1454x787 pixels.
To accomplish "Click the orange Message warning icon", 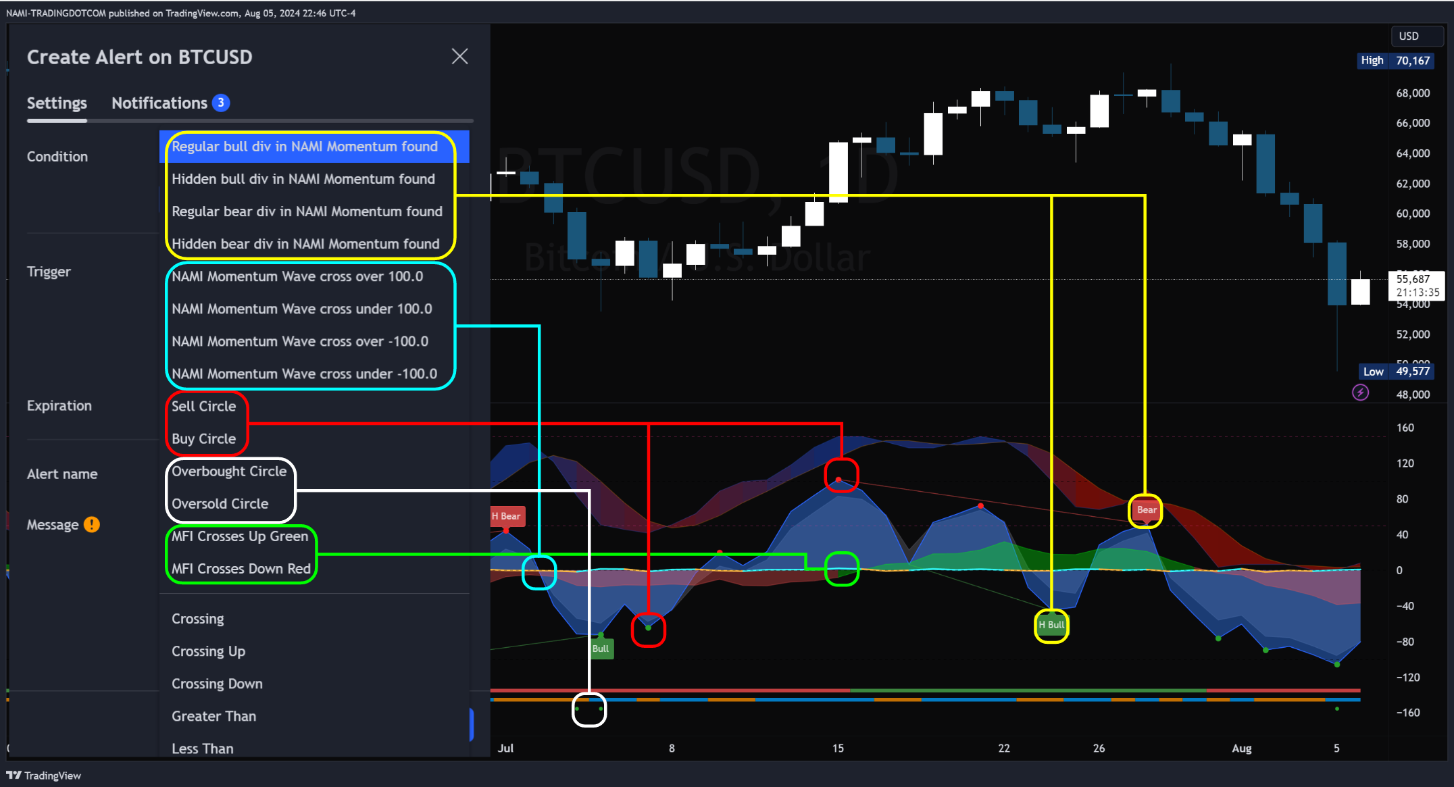I will [91, 525].
